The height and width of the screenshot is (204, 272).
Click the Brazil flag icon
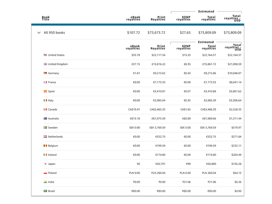tap(45, 191)
